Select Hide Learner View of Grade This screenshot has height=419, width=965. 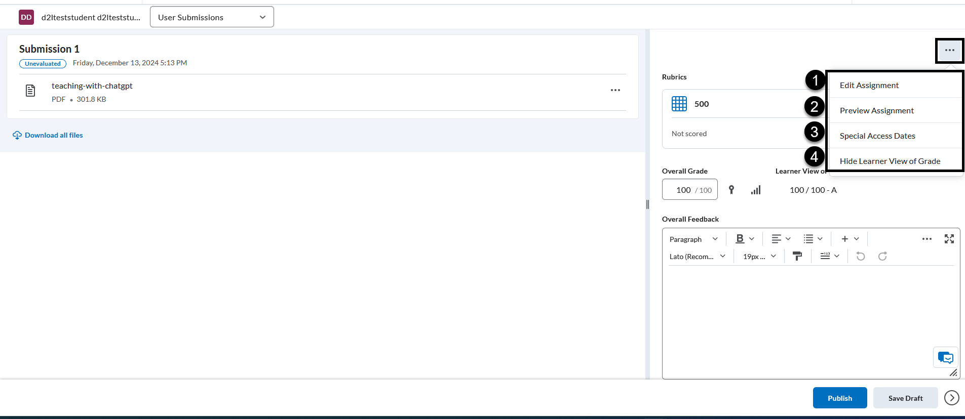click(890, 161)
